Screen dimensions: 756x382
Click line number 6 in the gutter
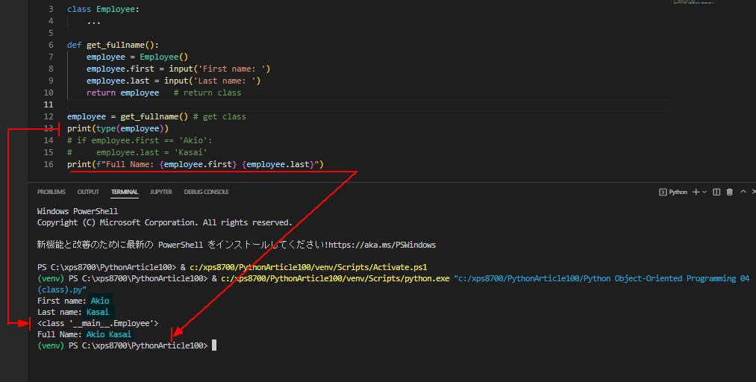(x=51, y=45)
